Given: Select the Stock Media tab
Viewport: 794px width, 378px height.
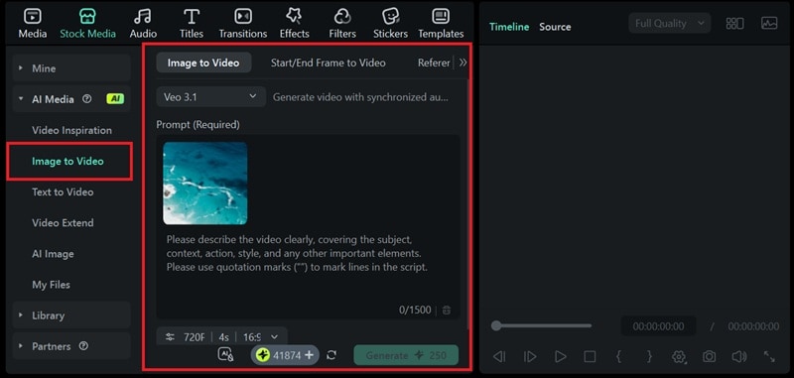Looking at the screenshot, I should [87, 23].
